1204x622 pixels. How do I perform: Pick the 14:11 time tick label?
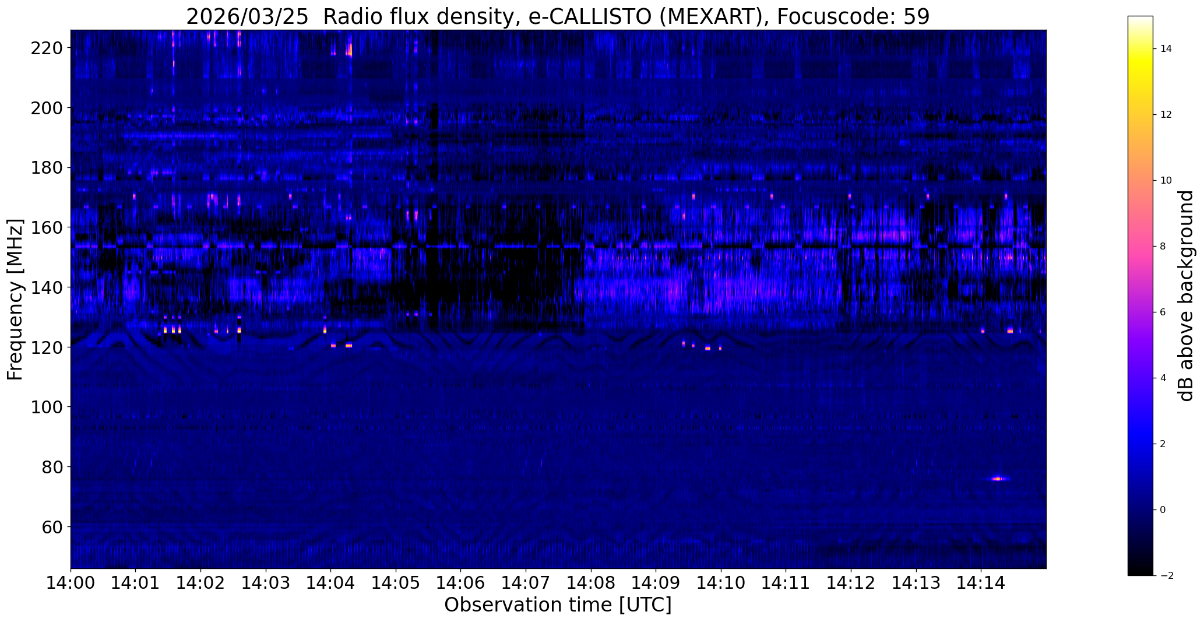click(786, 582)
